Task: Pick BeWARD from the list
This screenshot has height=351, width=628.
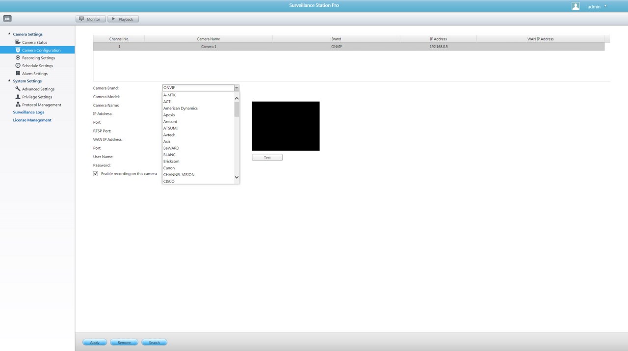Action: click(198, 148)
